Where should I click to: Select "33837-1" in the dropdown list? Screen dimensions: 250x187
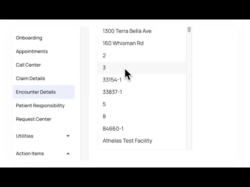112,92
